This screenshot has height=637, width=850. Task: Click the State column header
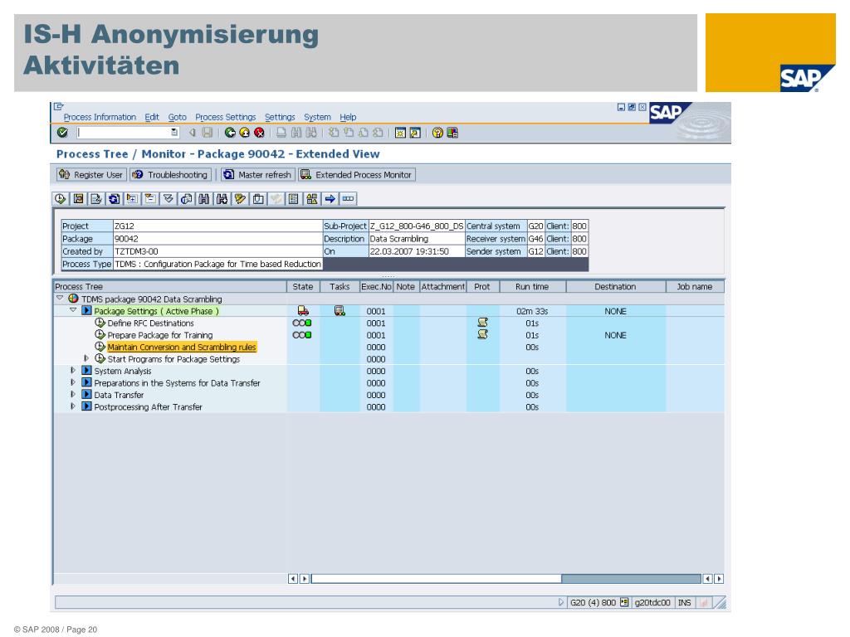pos(303,286)
